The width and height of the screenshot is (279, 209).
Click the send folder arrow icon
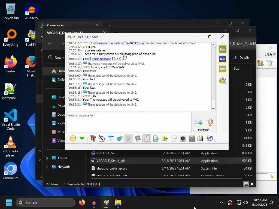pyautogui.click(x=165, y=139)
